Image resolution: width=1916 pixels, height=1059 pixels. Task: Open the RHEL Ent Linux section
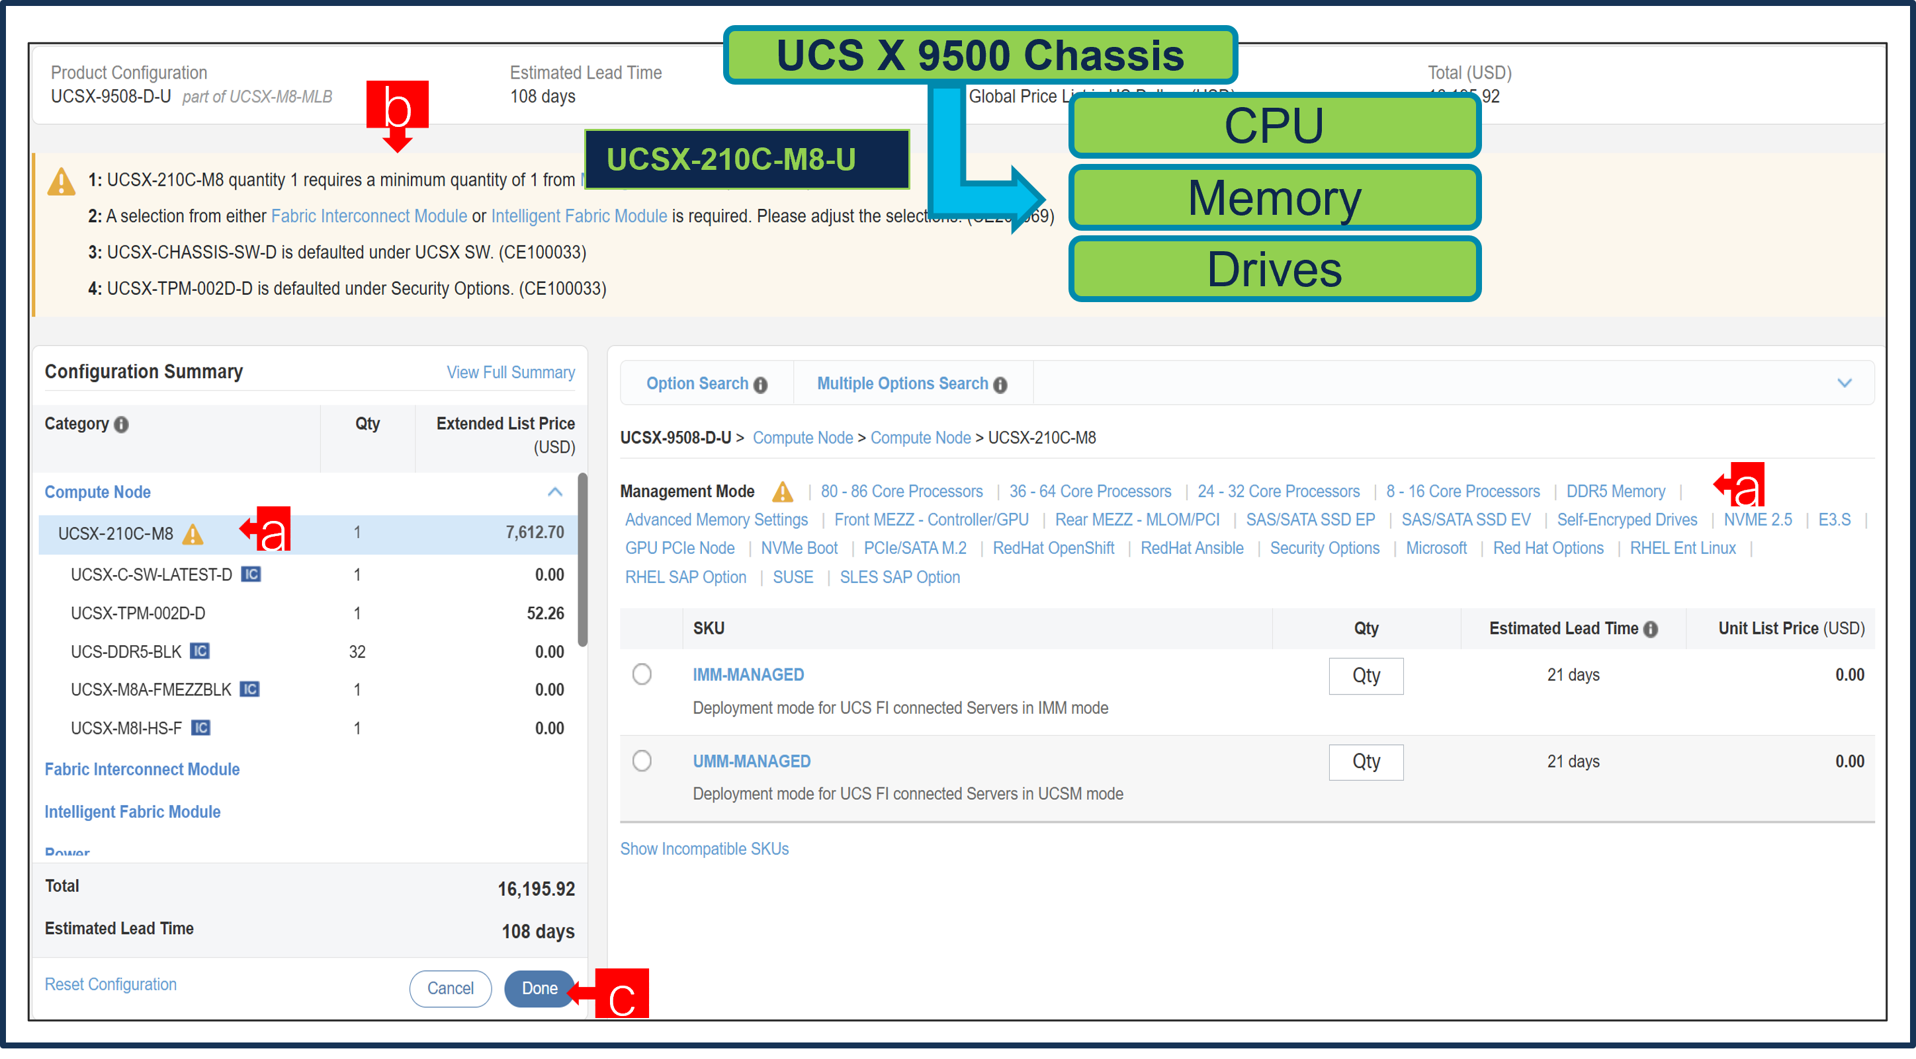tap(1683, 549)
